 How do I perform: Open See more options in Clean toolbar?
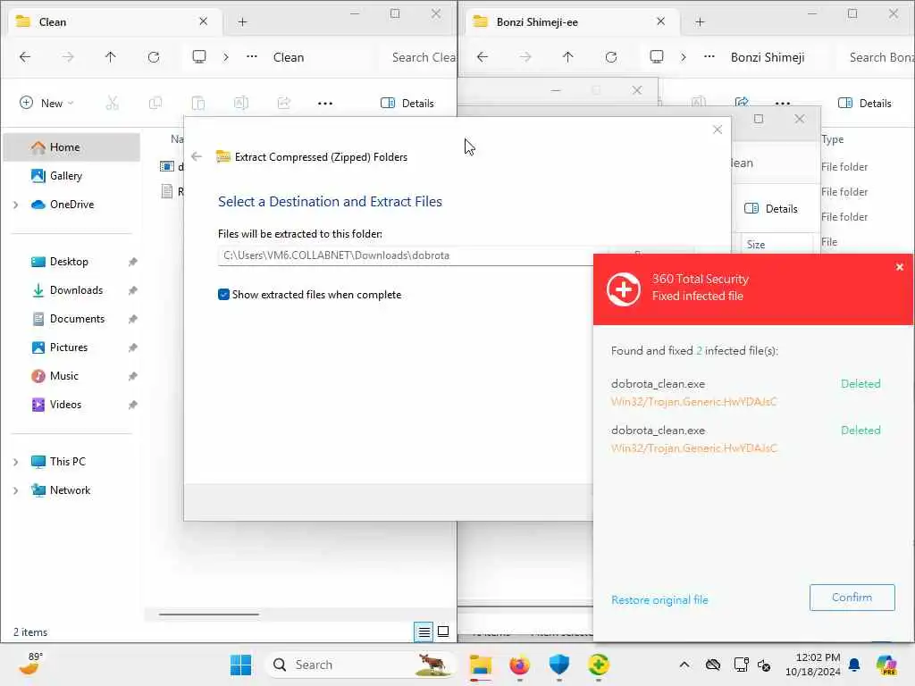point(325,104)
